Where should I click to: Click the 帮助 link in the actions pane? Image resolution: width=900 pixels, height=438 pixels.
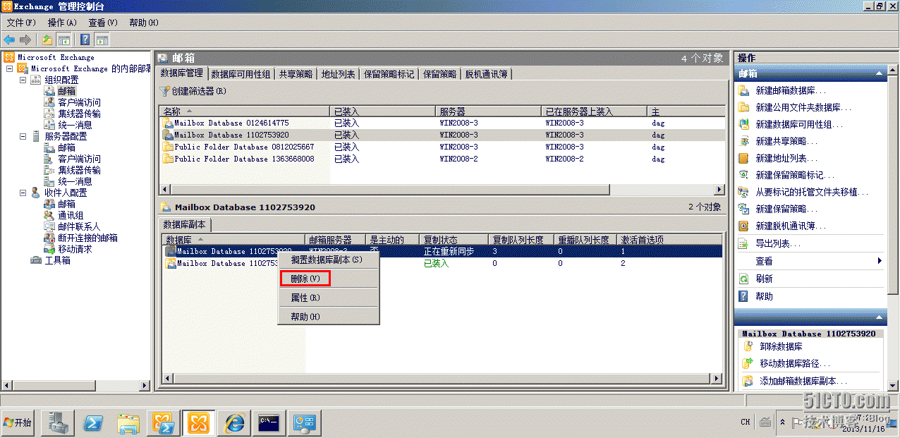click(x=764, y=296)
